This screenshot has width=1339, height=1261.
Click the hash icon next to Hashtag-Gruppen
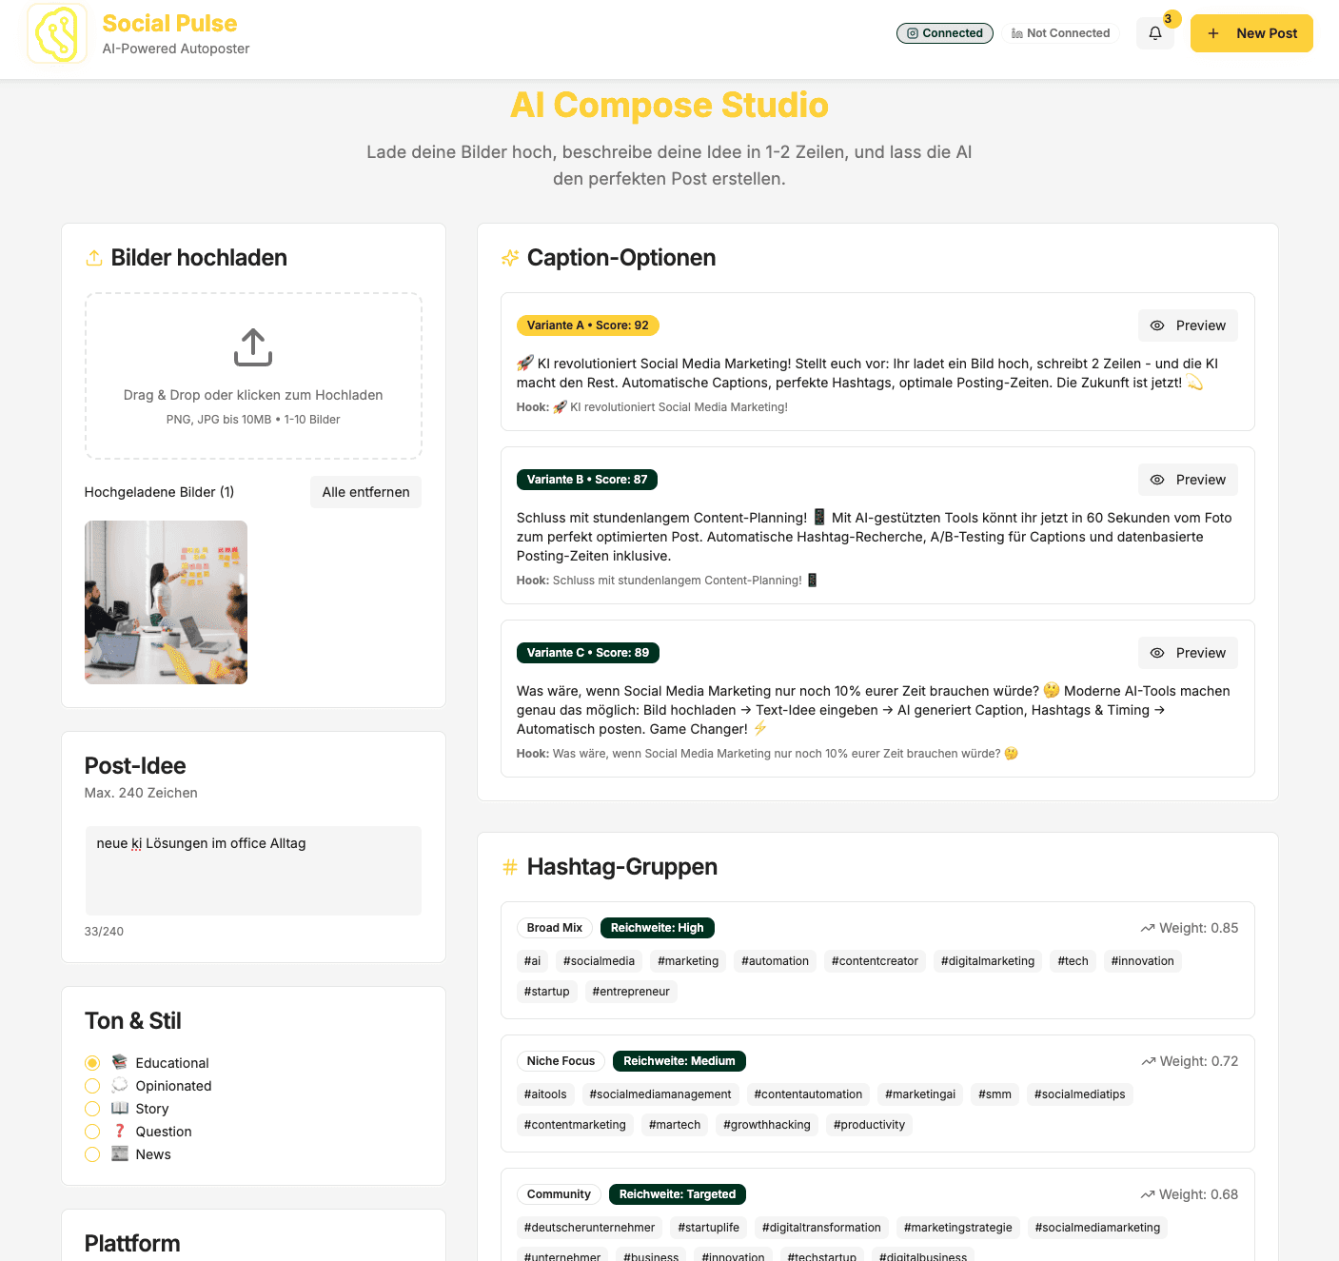click(510, 867)
